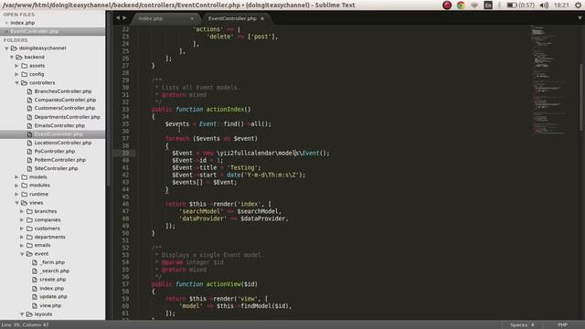Expand the models folder
The image size is (585, 329).
point(16,176)
